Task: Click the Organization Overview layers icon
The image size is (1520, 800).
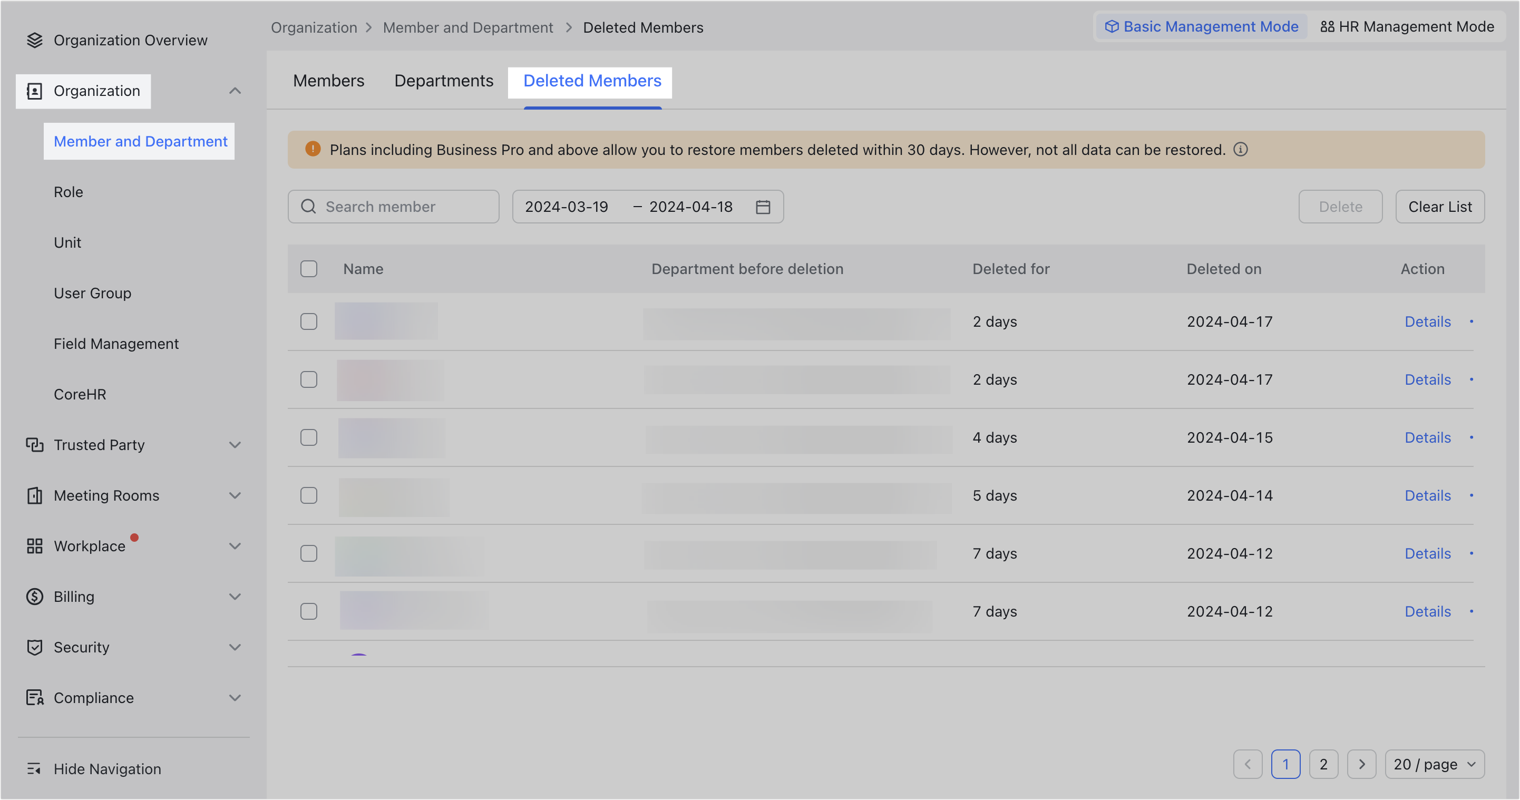Action: [x=35, y=40]
